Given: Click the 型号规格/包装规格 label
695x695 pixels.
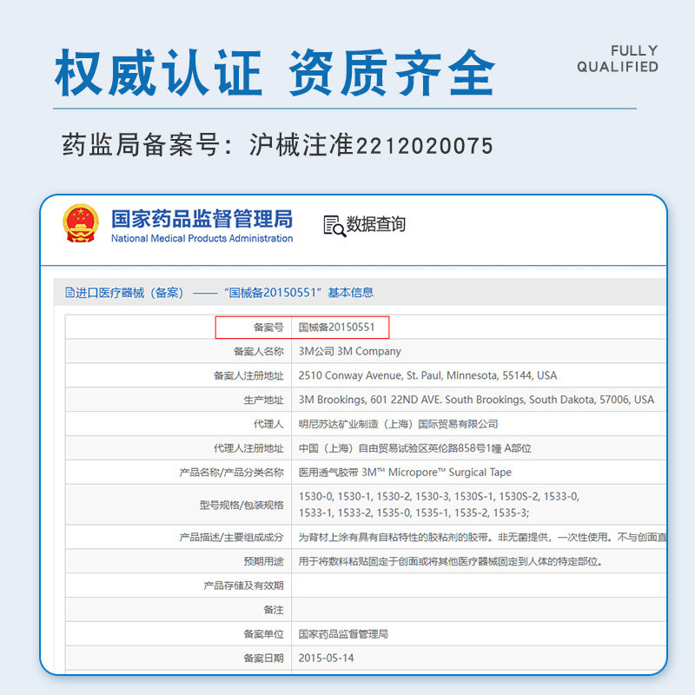Looking at the screenshot, I should point(242,505).
